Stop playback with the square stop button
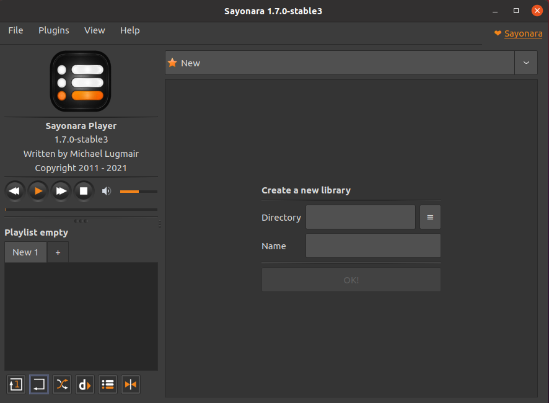Viewport: 549px width, 403px height. click(x=84, y=191)
